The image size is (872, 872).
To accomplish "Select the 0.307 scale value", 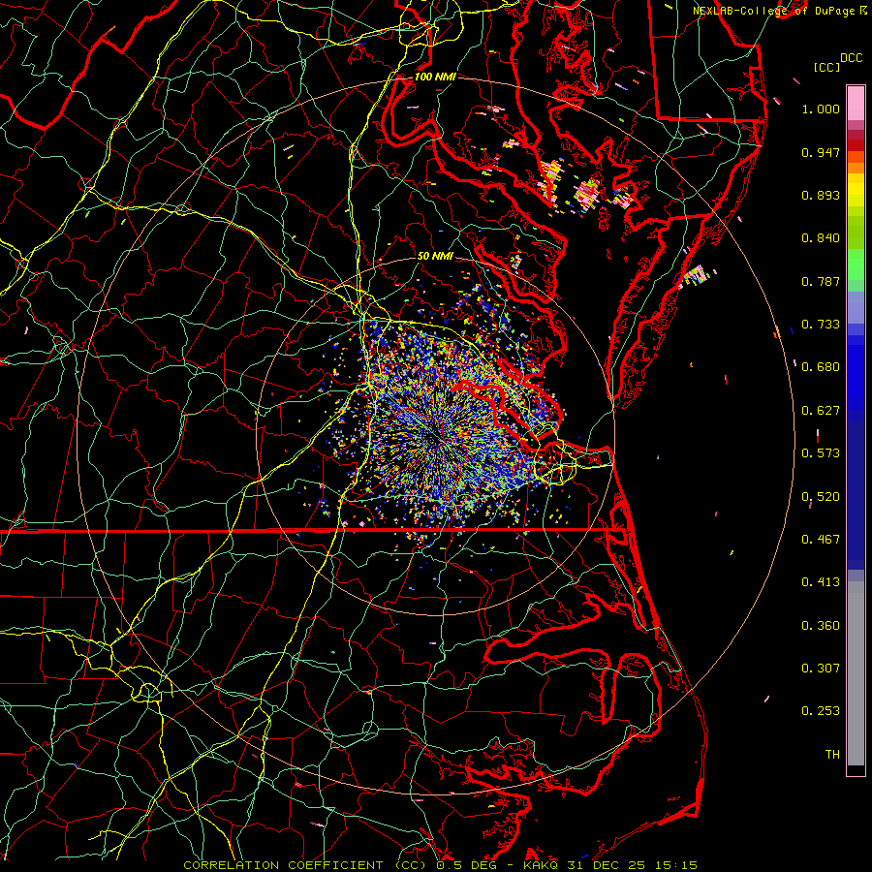I will pos(821,669).
